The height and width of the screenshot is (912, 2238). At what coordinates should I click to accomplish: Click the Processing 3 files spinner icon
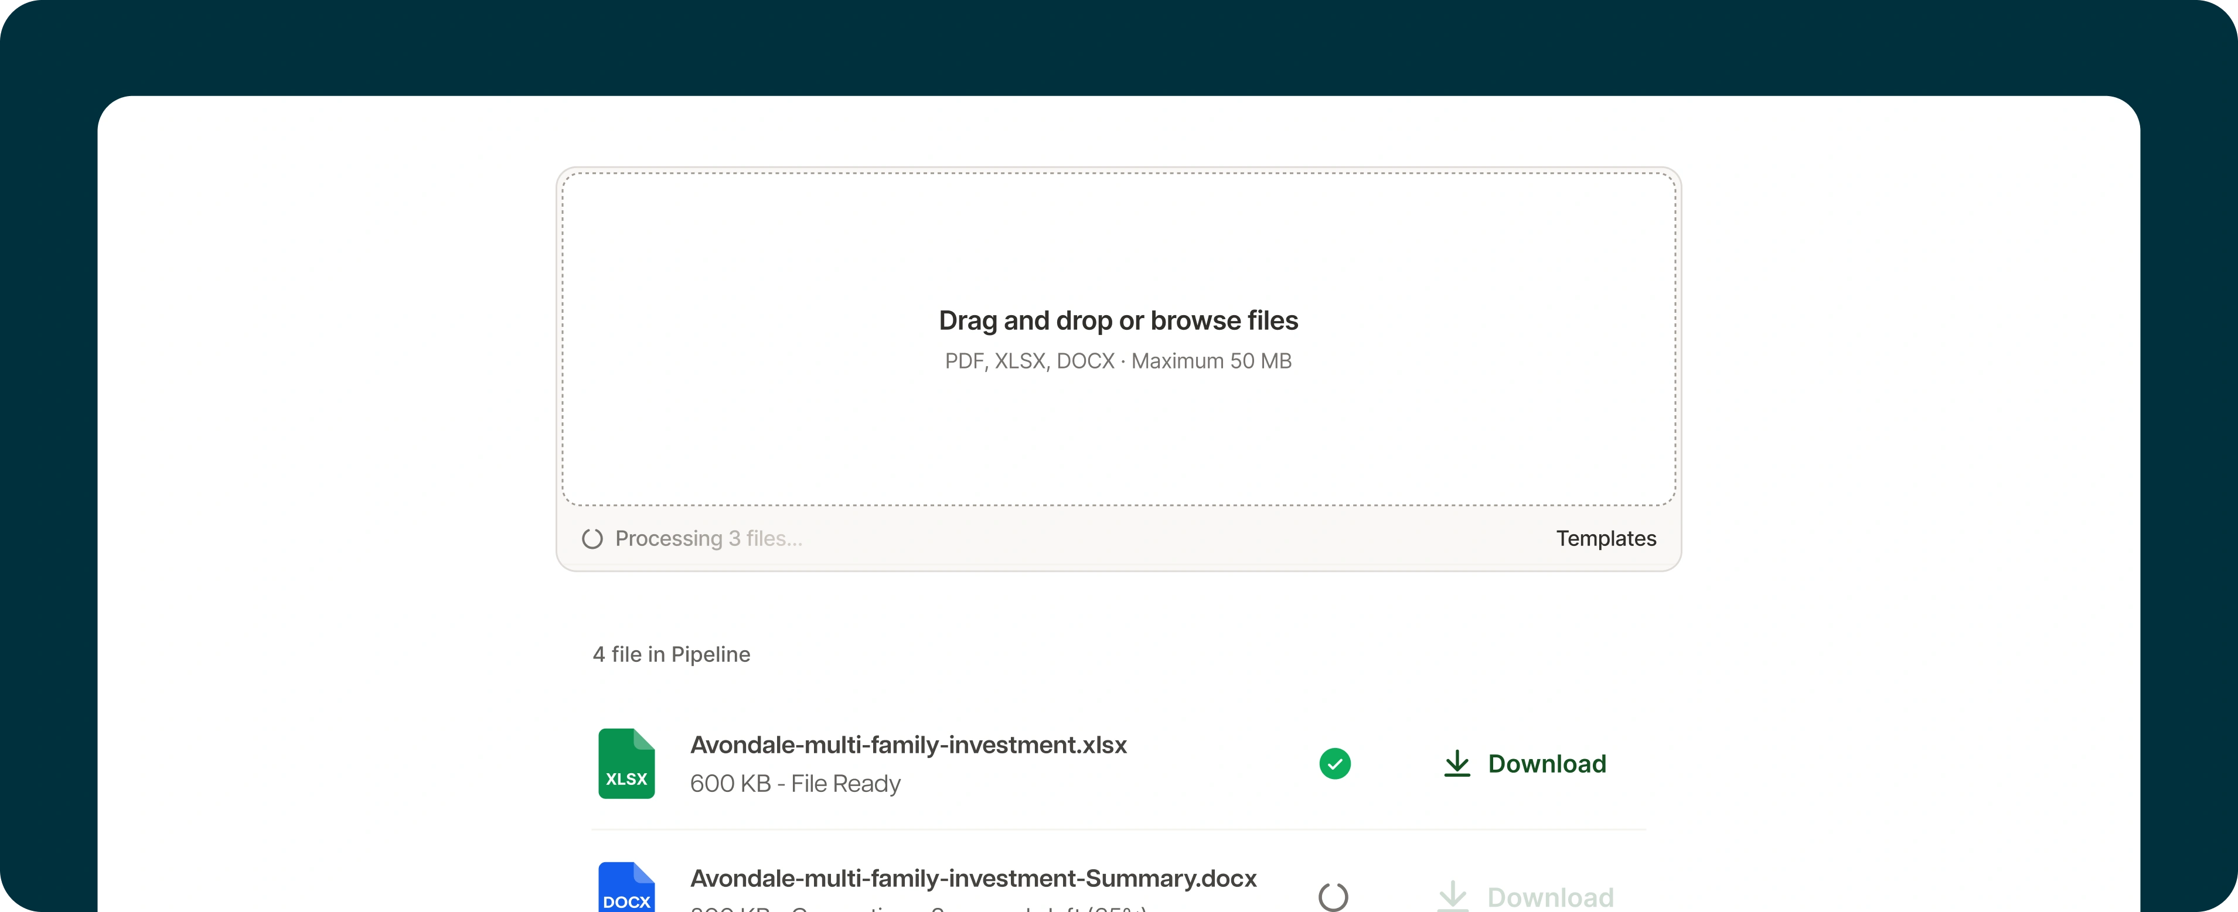(x=592, y=538)
